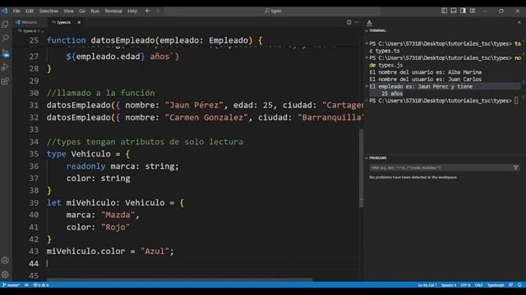
Task: Open editor more actions ellipsis
Action: click(x=357, y=22)
